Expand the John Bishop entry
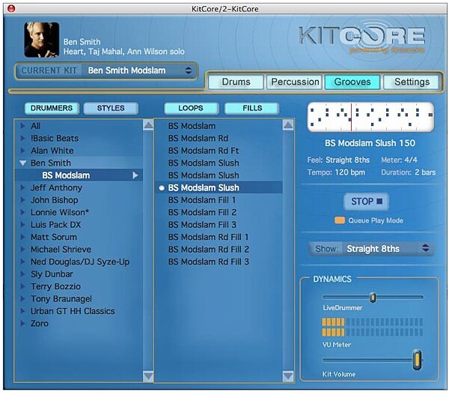Image resolution: width=449 pixels, height=395 pixels. pos(22,200)
